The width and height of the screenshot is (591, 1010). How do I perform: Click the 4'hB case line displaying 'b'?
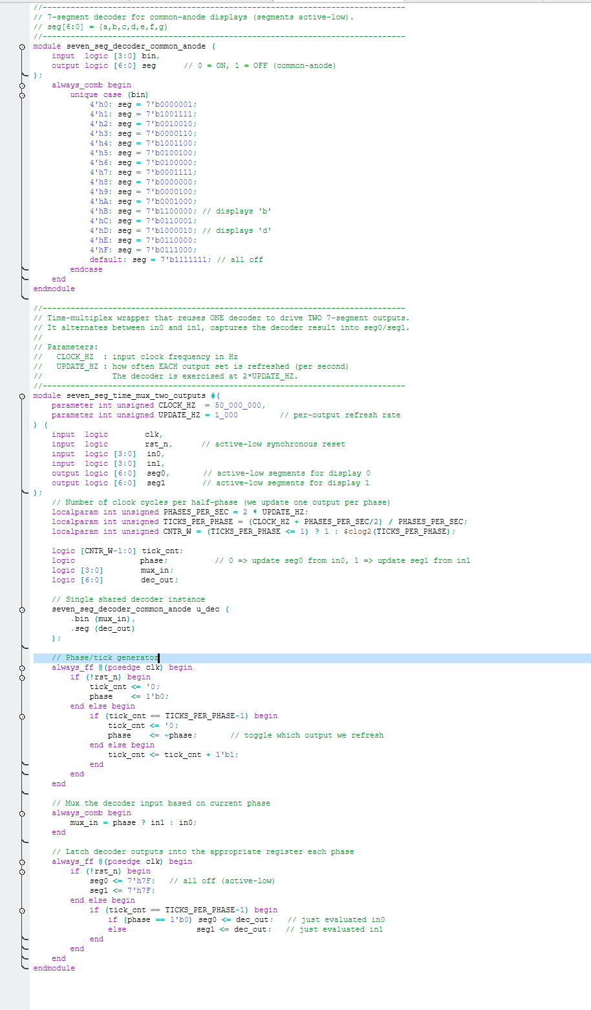click(149, 211)
